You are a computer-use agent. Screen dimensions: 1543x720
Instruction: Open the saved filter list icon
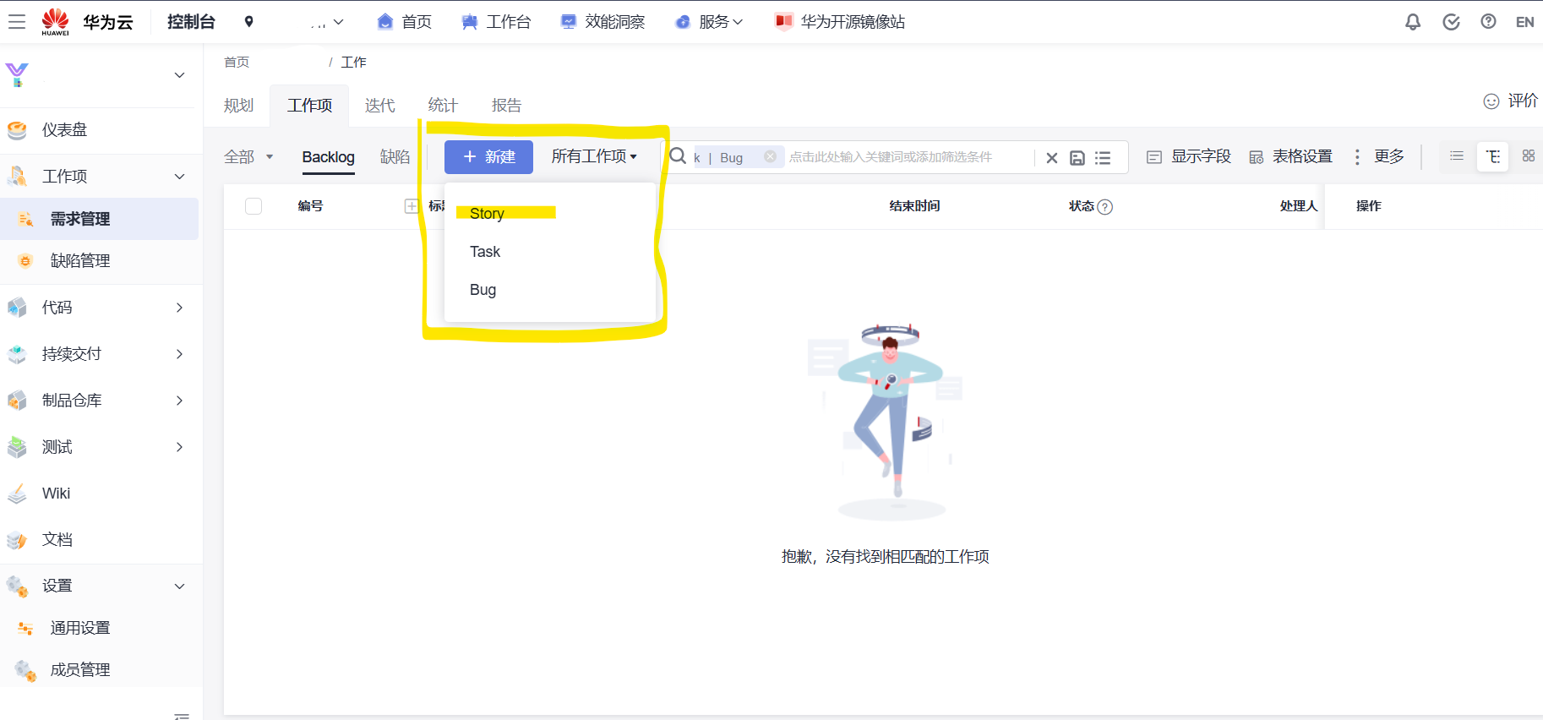[x=1103, y=158]
